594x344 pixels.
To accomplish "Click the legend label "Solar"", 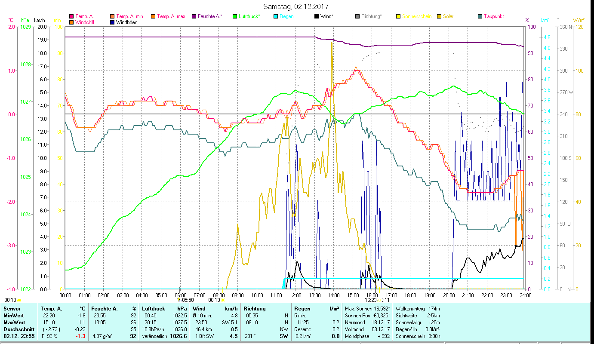I will pyautogui.click(x=448, y=17).
